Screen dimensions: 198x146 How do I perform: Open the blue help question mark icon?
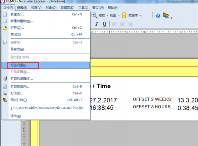tap(158, 16)
